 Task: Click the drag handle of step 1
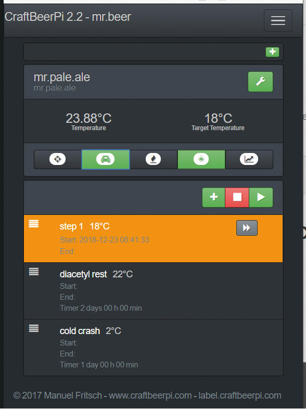(x=34, y=224)
